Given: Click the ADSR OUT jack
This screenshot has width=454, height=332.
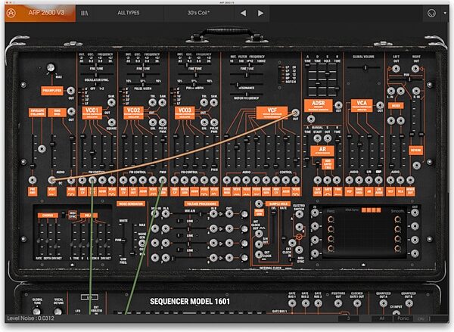Looking at the screenshot, I should coord(338,105).
